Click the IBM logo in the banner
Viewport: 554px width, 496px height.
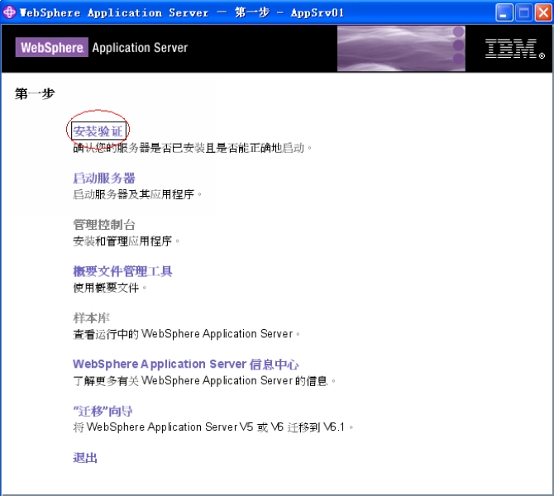pyautogui.click(x=514, y=49)
